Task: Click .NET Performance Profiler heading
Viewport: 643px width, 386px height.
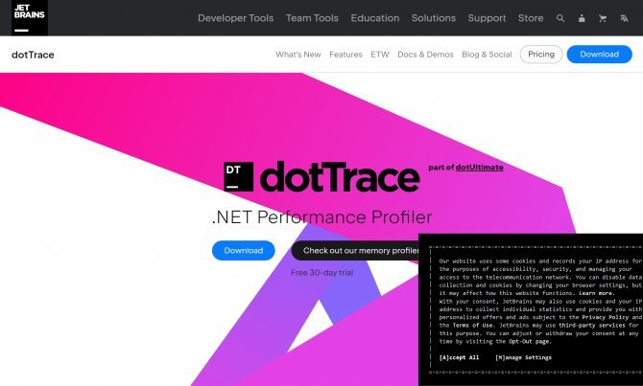Action: [321, 217]
